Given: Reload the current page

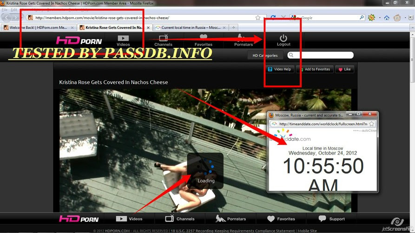Looking at the screenshot, I should point(273,18).
